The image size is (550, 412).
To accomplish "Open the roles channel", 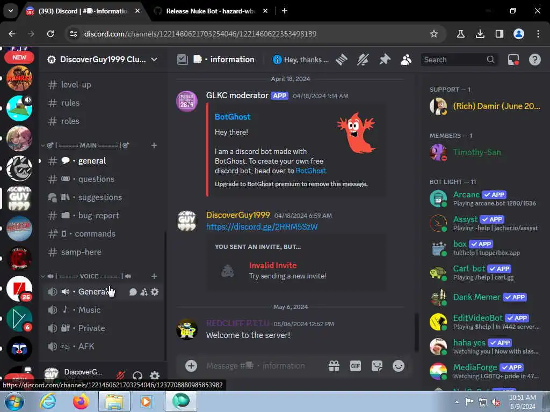I will (x=103, y=121).
